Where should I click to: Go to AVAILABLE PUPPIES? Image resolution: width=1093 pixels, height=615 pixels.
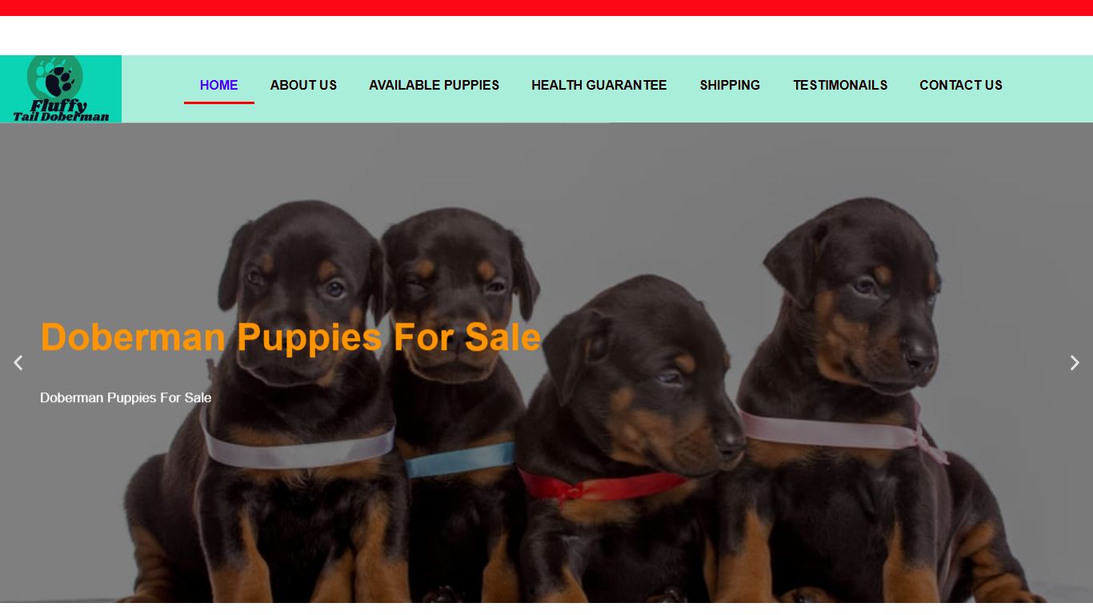[434, 85]
